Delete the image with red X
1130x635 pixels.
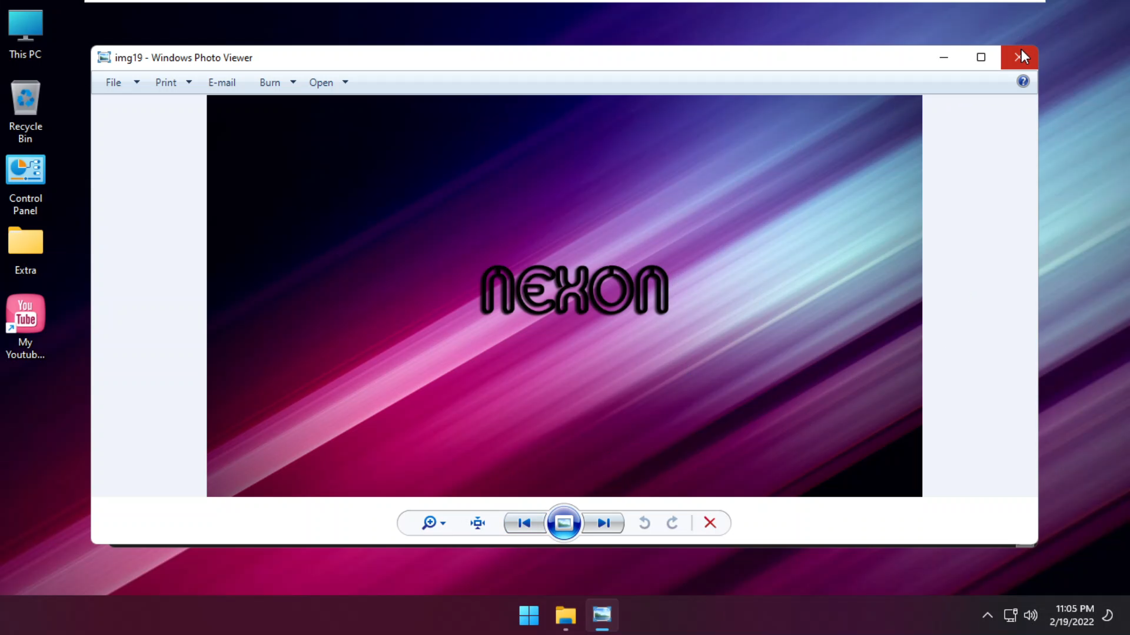[x=710, y=523]
